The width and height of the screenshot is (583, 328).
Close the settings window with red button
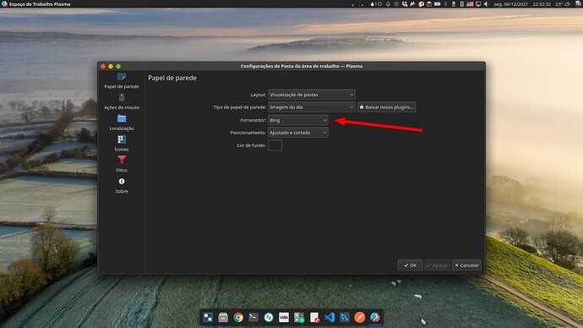tap(103, 66)
